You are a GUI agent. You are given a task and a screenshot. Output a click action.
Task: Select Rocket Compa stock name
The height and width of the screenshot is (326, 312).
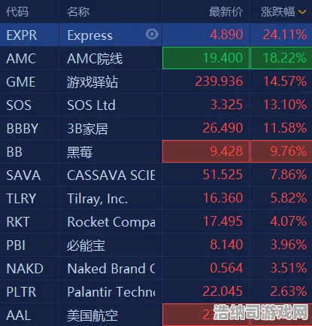point(111,222)
